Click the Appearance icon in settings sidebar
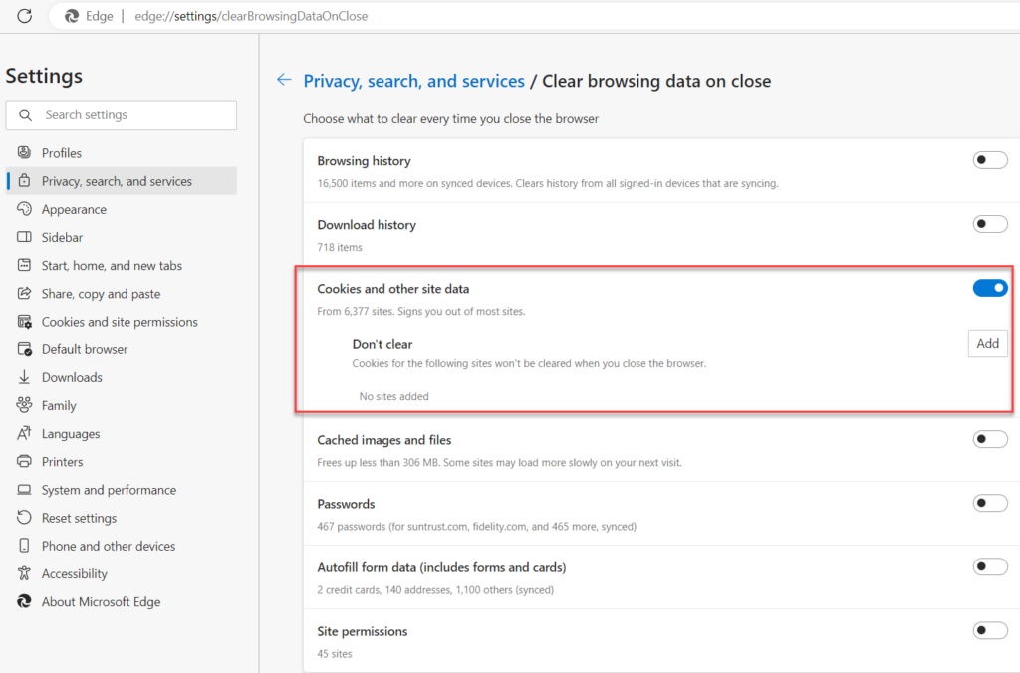Screen dimensions: 1020x673 coord(24,209)
